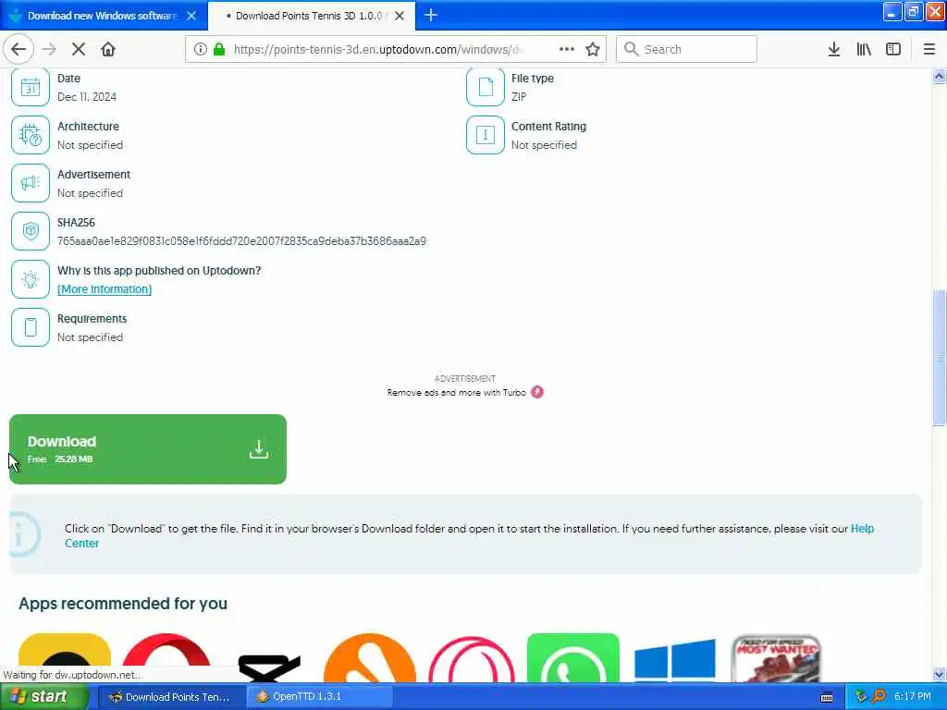Click the ZIP file type value
This screenshot has height=710, width=947.
pyautogui.click(x=519, y=96)
